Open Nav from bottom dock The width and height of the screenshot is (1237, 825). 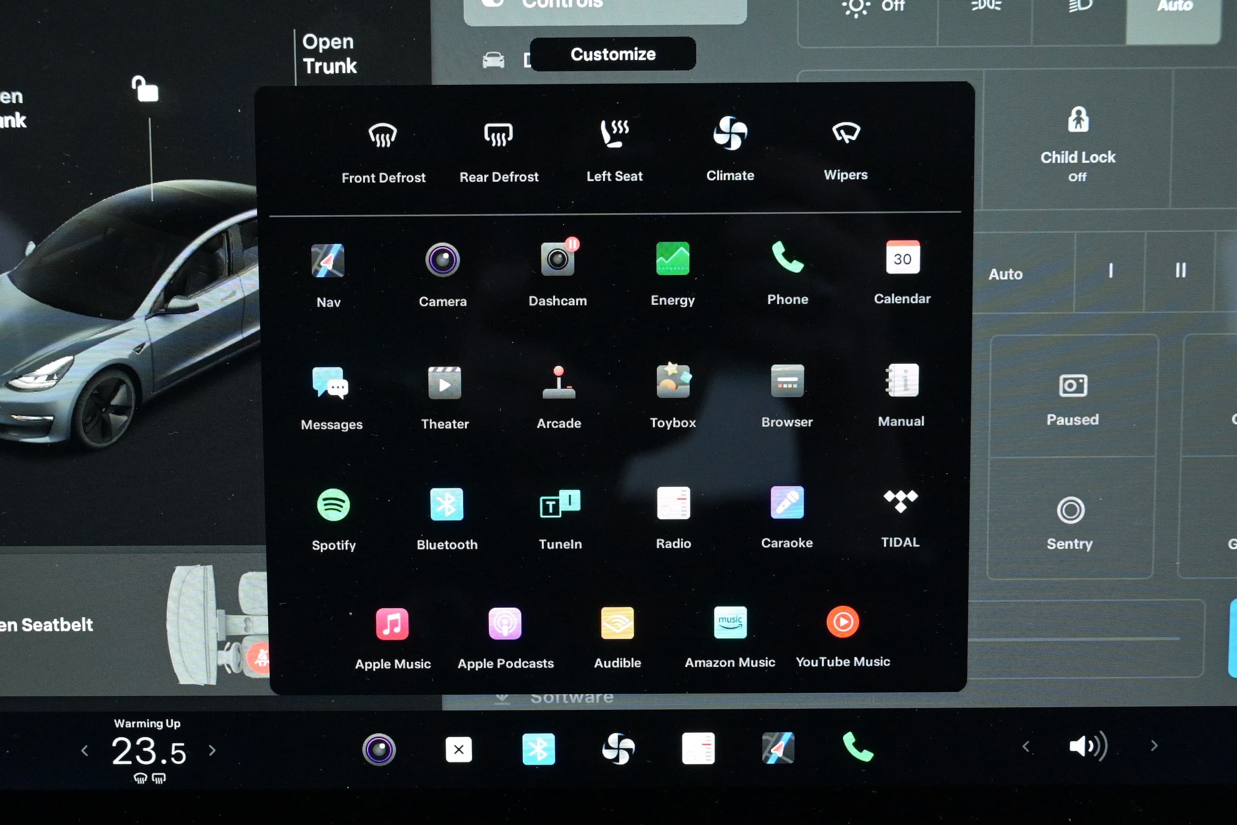coord(778,748)
